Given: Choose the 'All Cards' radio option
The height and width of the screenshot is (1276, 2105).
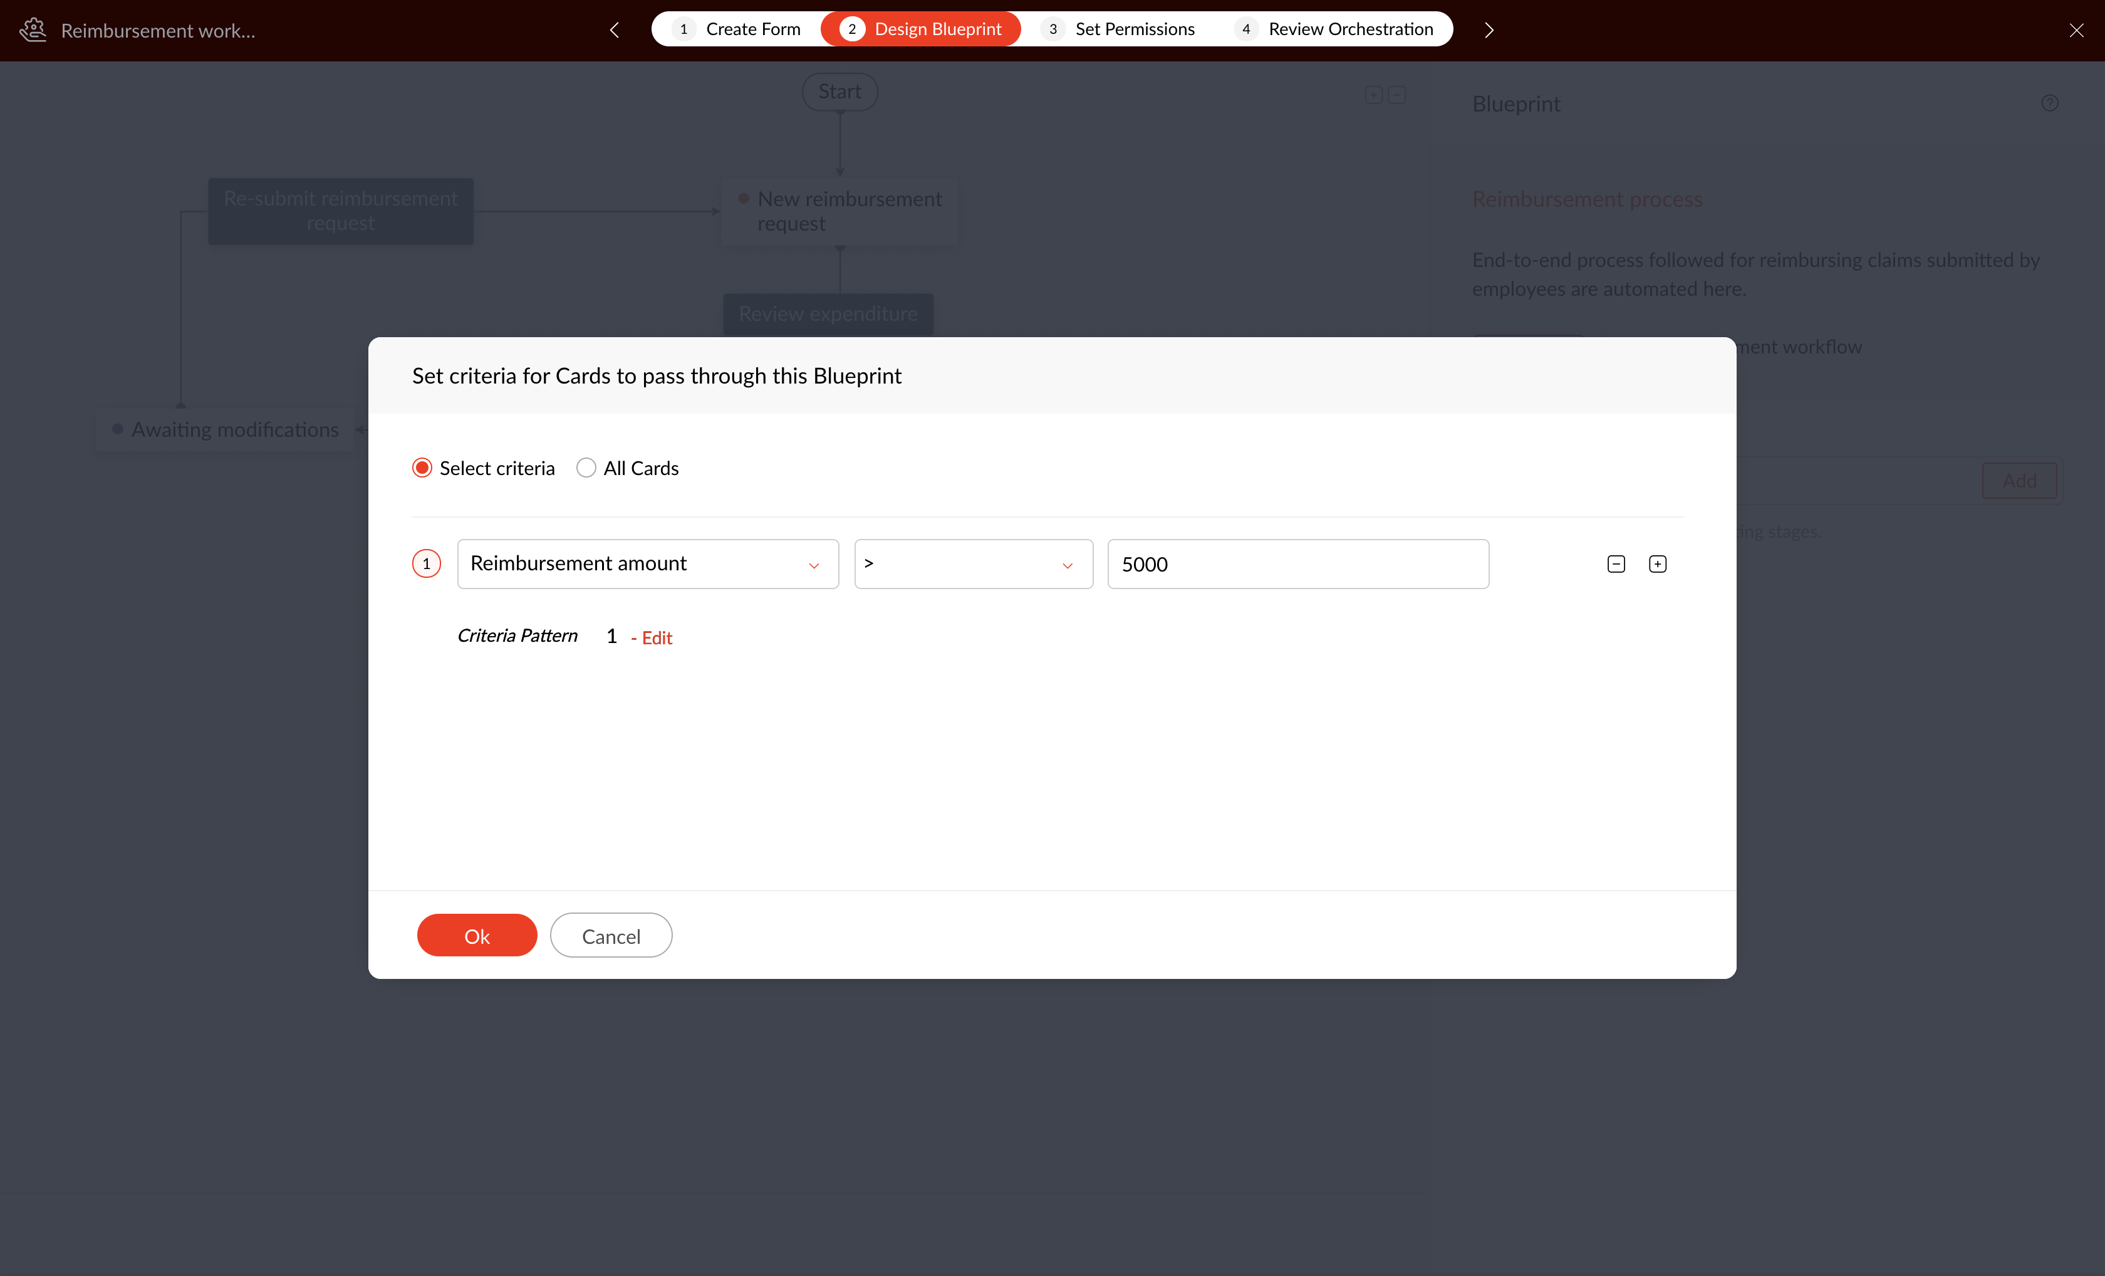Looking at the screenshot, I should pos(586,468).
